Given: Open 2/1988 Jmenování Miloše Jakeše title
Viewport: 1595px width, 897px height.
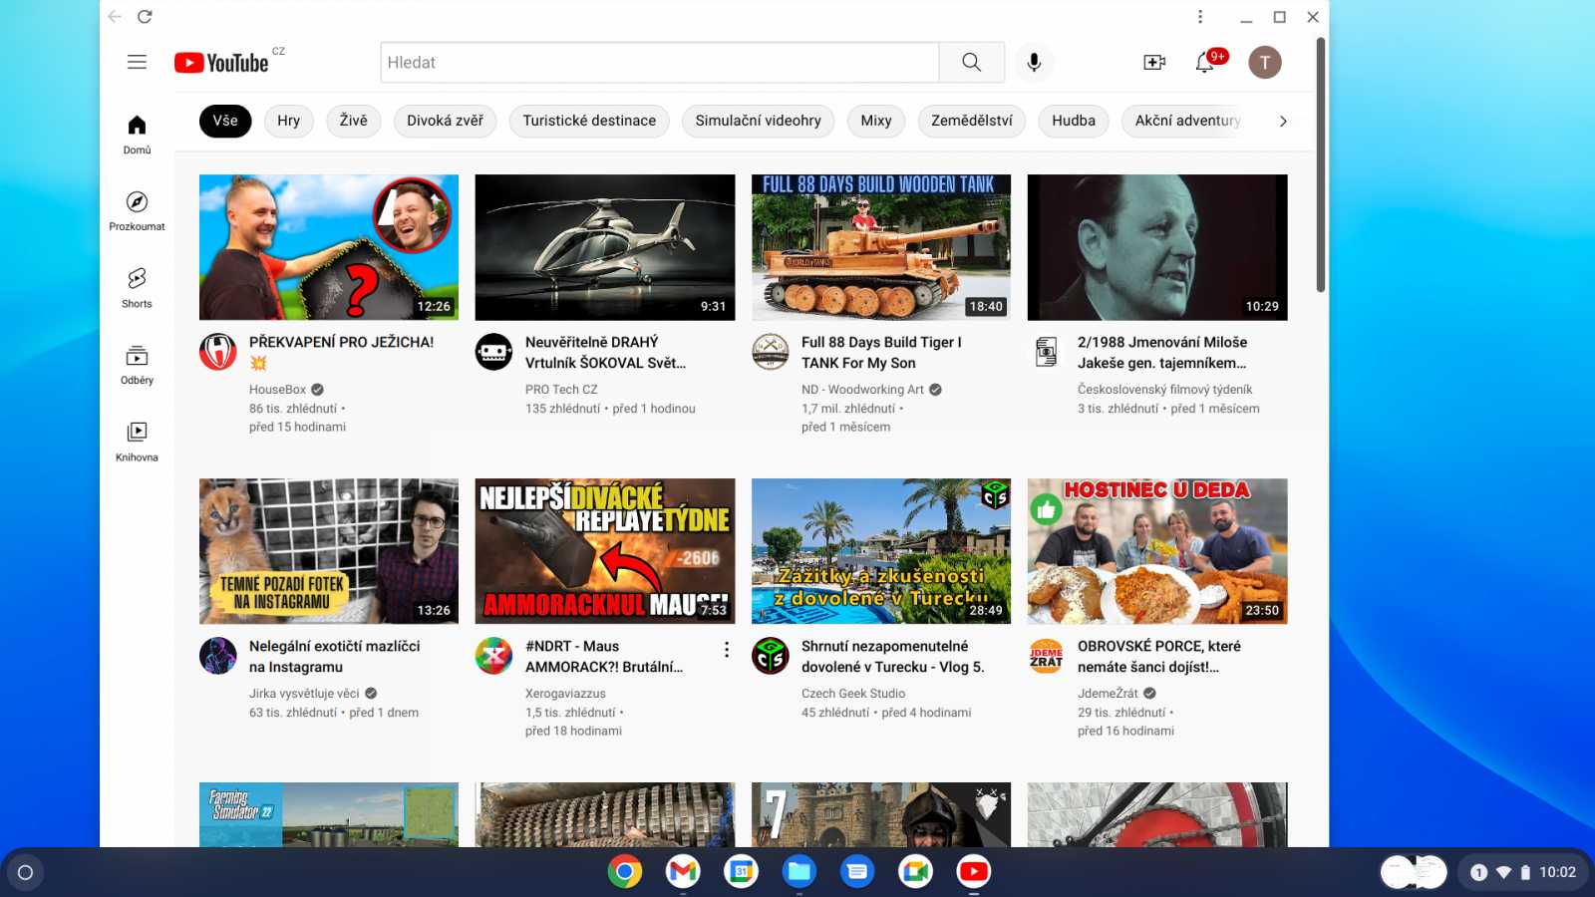Looking at the screenshot, I should click(x=1162, y=352).
